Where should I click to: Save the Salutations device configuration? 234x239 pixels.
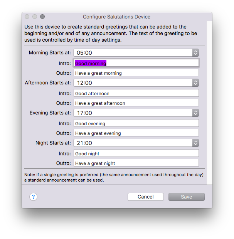[x=187, y=197]
